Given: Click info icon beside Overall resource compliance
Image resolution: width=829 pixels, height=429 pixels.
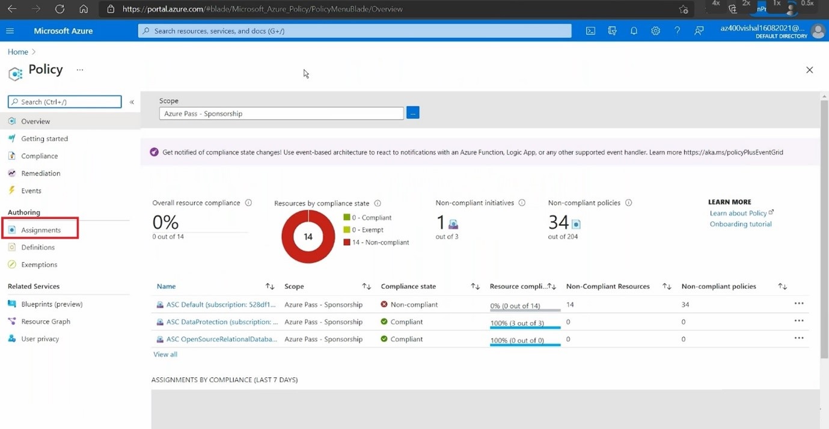Looking at the screenshot, I should (x=248, y=203).
